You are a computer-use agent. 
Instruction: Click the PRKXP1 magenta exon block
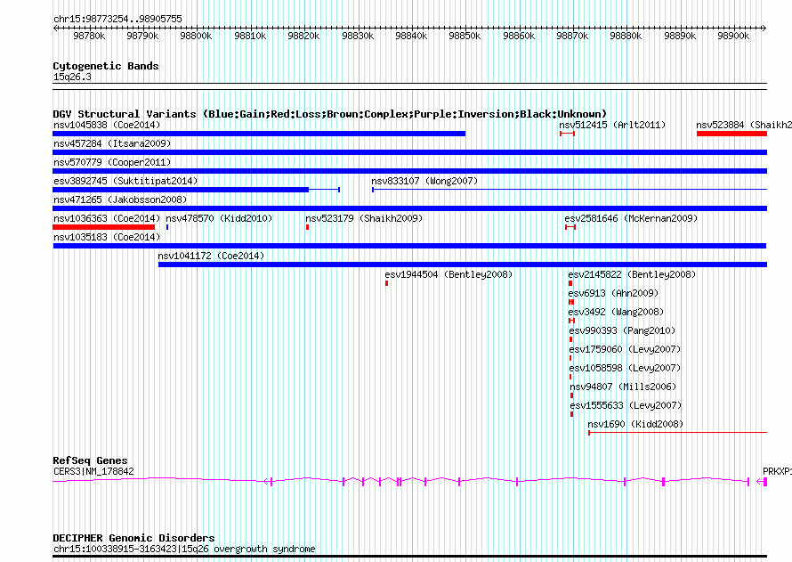tap(765, 482)
